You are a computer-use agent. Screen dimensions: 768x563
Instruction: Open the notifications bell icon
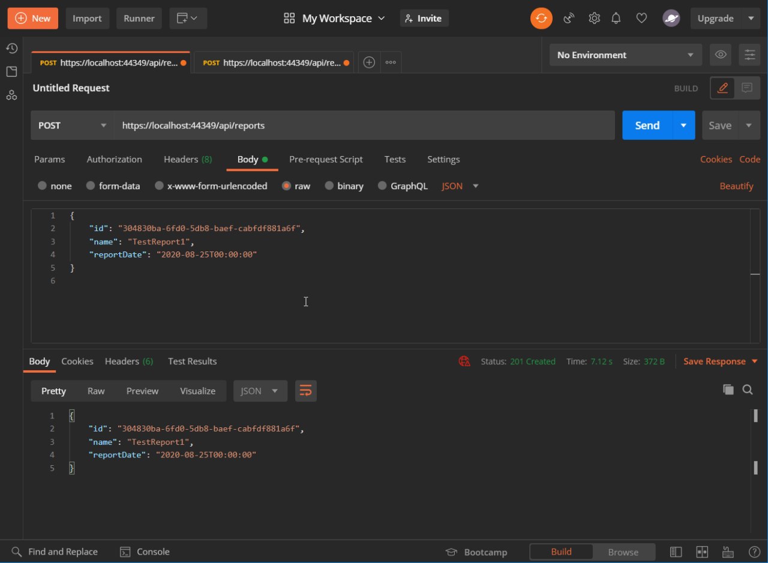click(616, 18)
